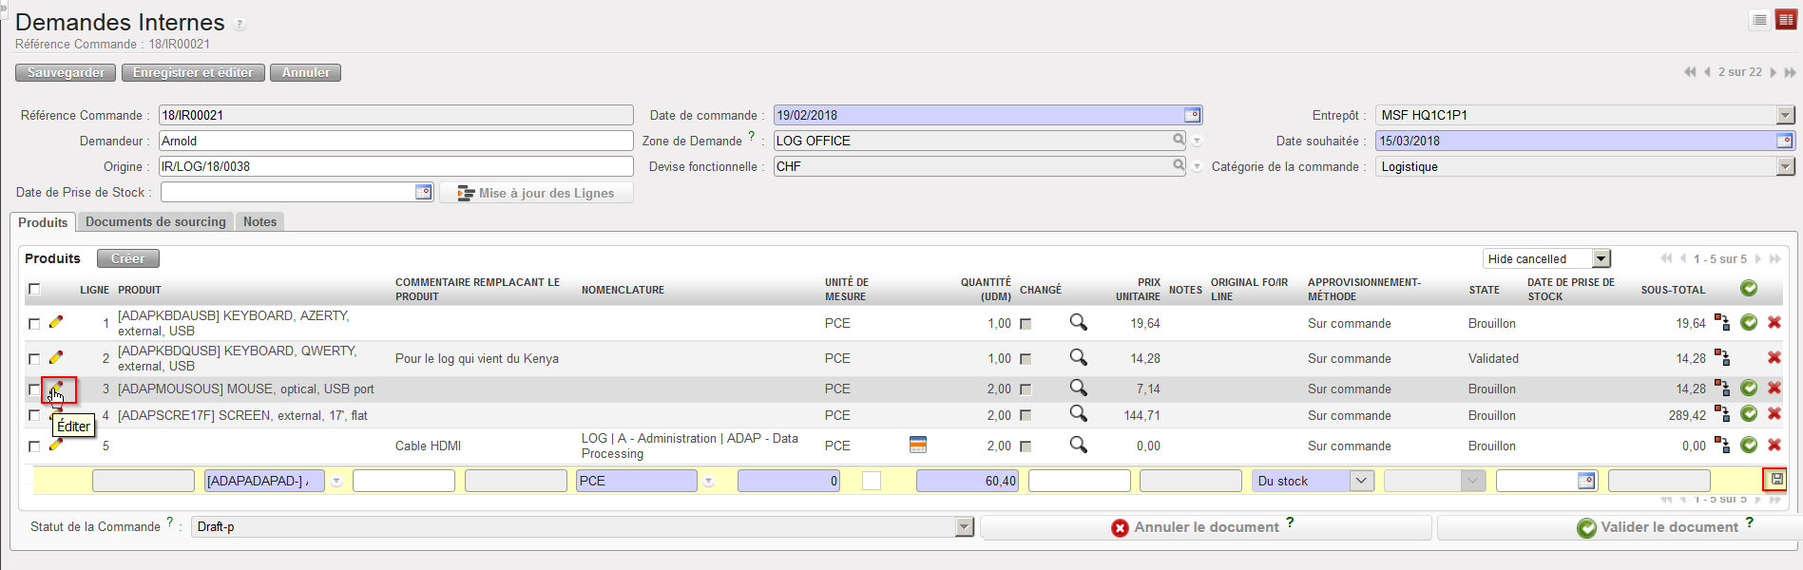
Task: Click the Sauvegarder button
Action: [66, 73]
